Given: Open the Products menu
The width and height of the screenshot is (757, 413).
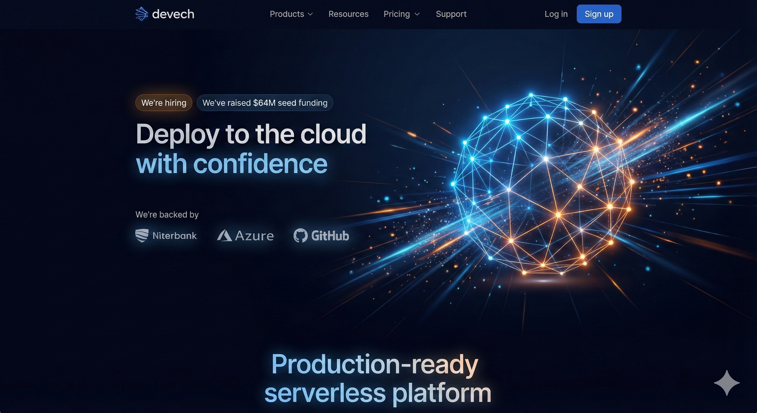Looking at the screenshot, I should point(287,14).
